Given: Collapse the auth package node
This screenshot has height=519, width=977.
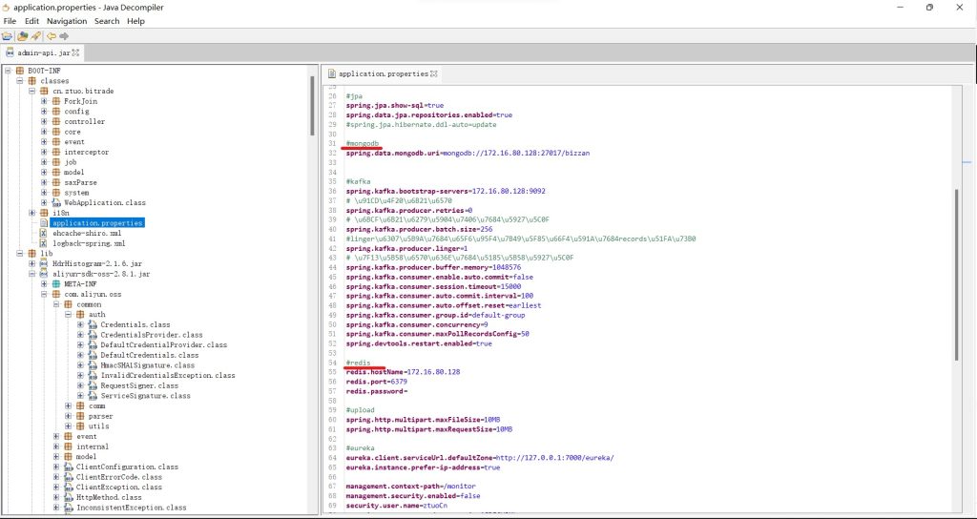Looking at the screenshot, I should coord(69,314).
